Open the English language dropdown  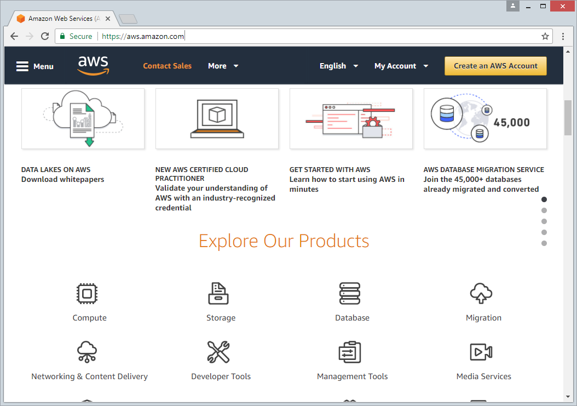click(338, 66)
